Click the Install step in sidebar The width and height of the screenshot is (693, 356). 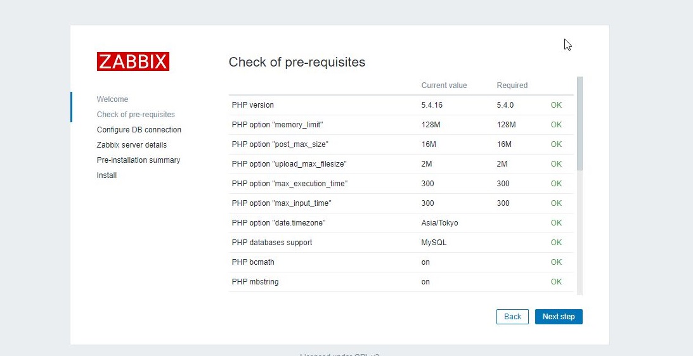pos(107,175)
